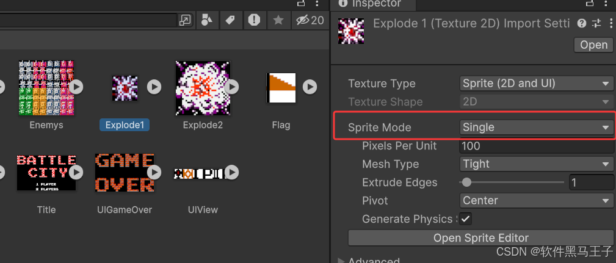Screen dimensions: 616x263
Task: Select the UIGameOver texture thumbnail
Action: pos(125,173)
